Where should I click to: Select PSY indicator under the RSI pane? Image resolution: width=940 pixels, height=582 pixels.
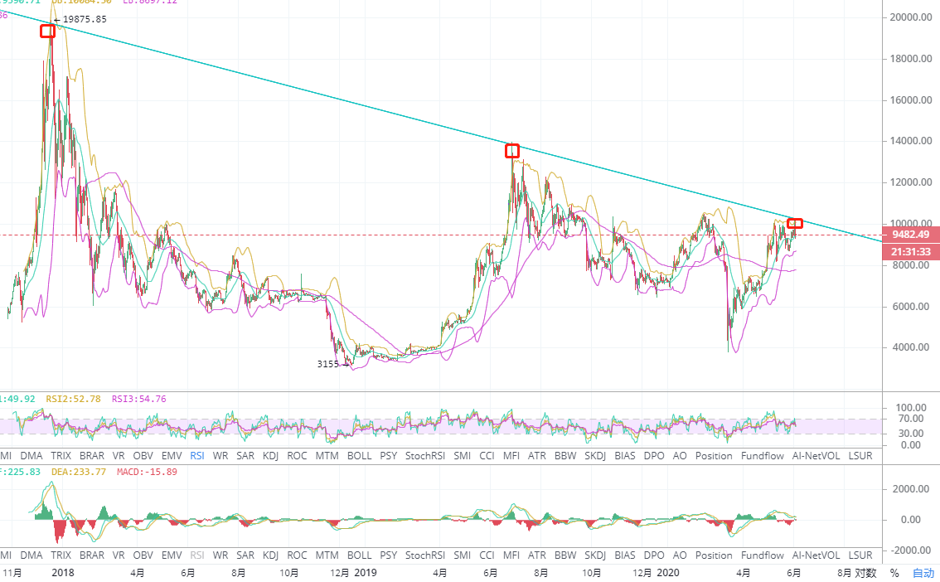point(389,455)
